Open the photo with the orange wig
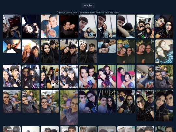Image resolution: width=176 pixels, height=132 pixels. 31,51
